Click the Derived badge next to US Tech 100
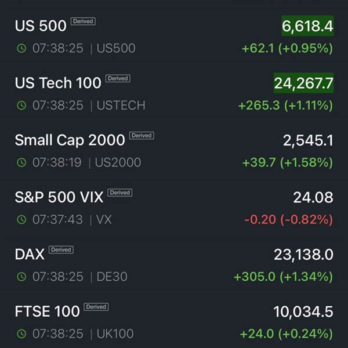Image resolution: width=348 pixels, height=348 pixels. [118, 78]
